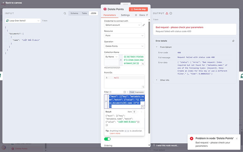Open the Learn more link
The image size is (243, 152).
115,133
